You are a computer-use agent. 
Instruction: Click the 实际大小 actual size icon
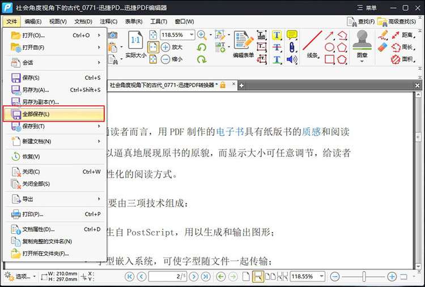[135, 45]
